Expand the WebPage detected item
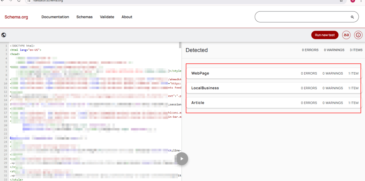This screenshot has width=365, height=181. tap(274, 73)
